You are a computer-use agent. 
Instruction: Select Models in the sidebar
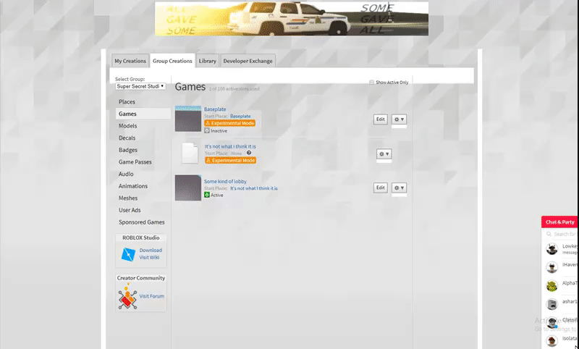(128, 125)
